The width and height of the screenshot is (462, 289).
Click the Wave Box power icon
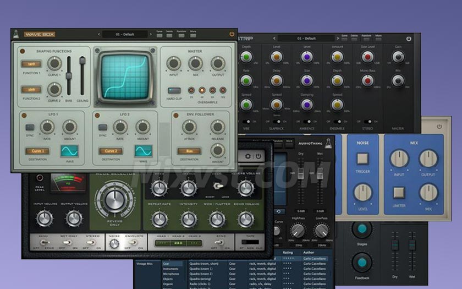[232, 34]
